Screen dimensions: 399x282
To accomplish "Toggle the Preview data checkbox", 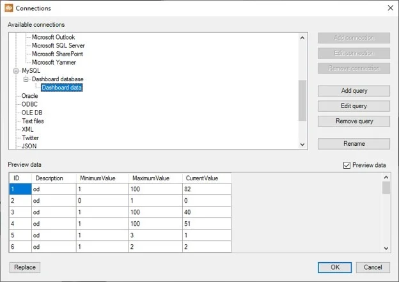I will (347, 165).
